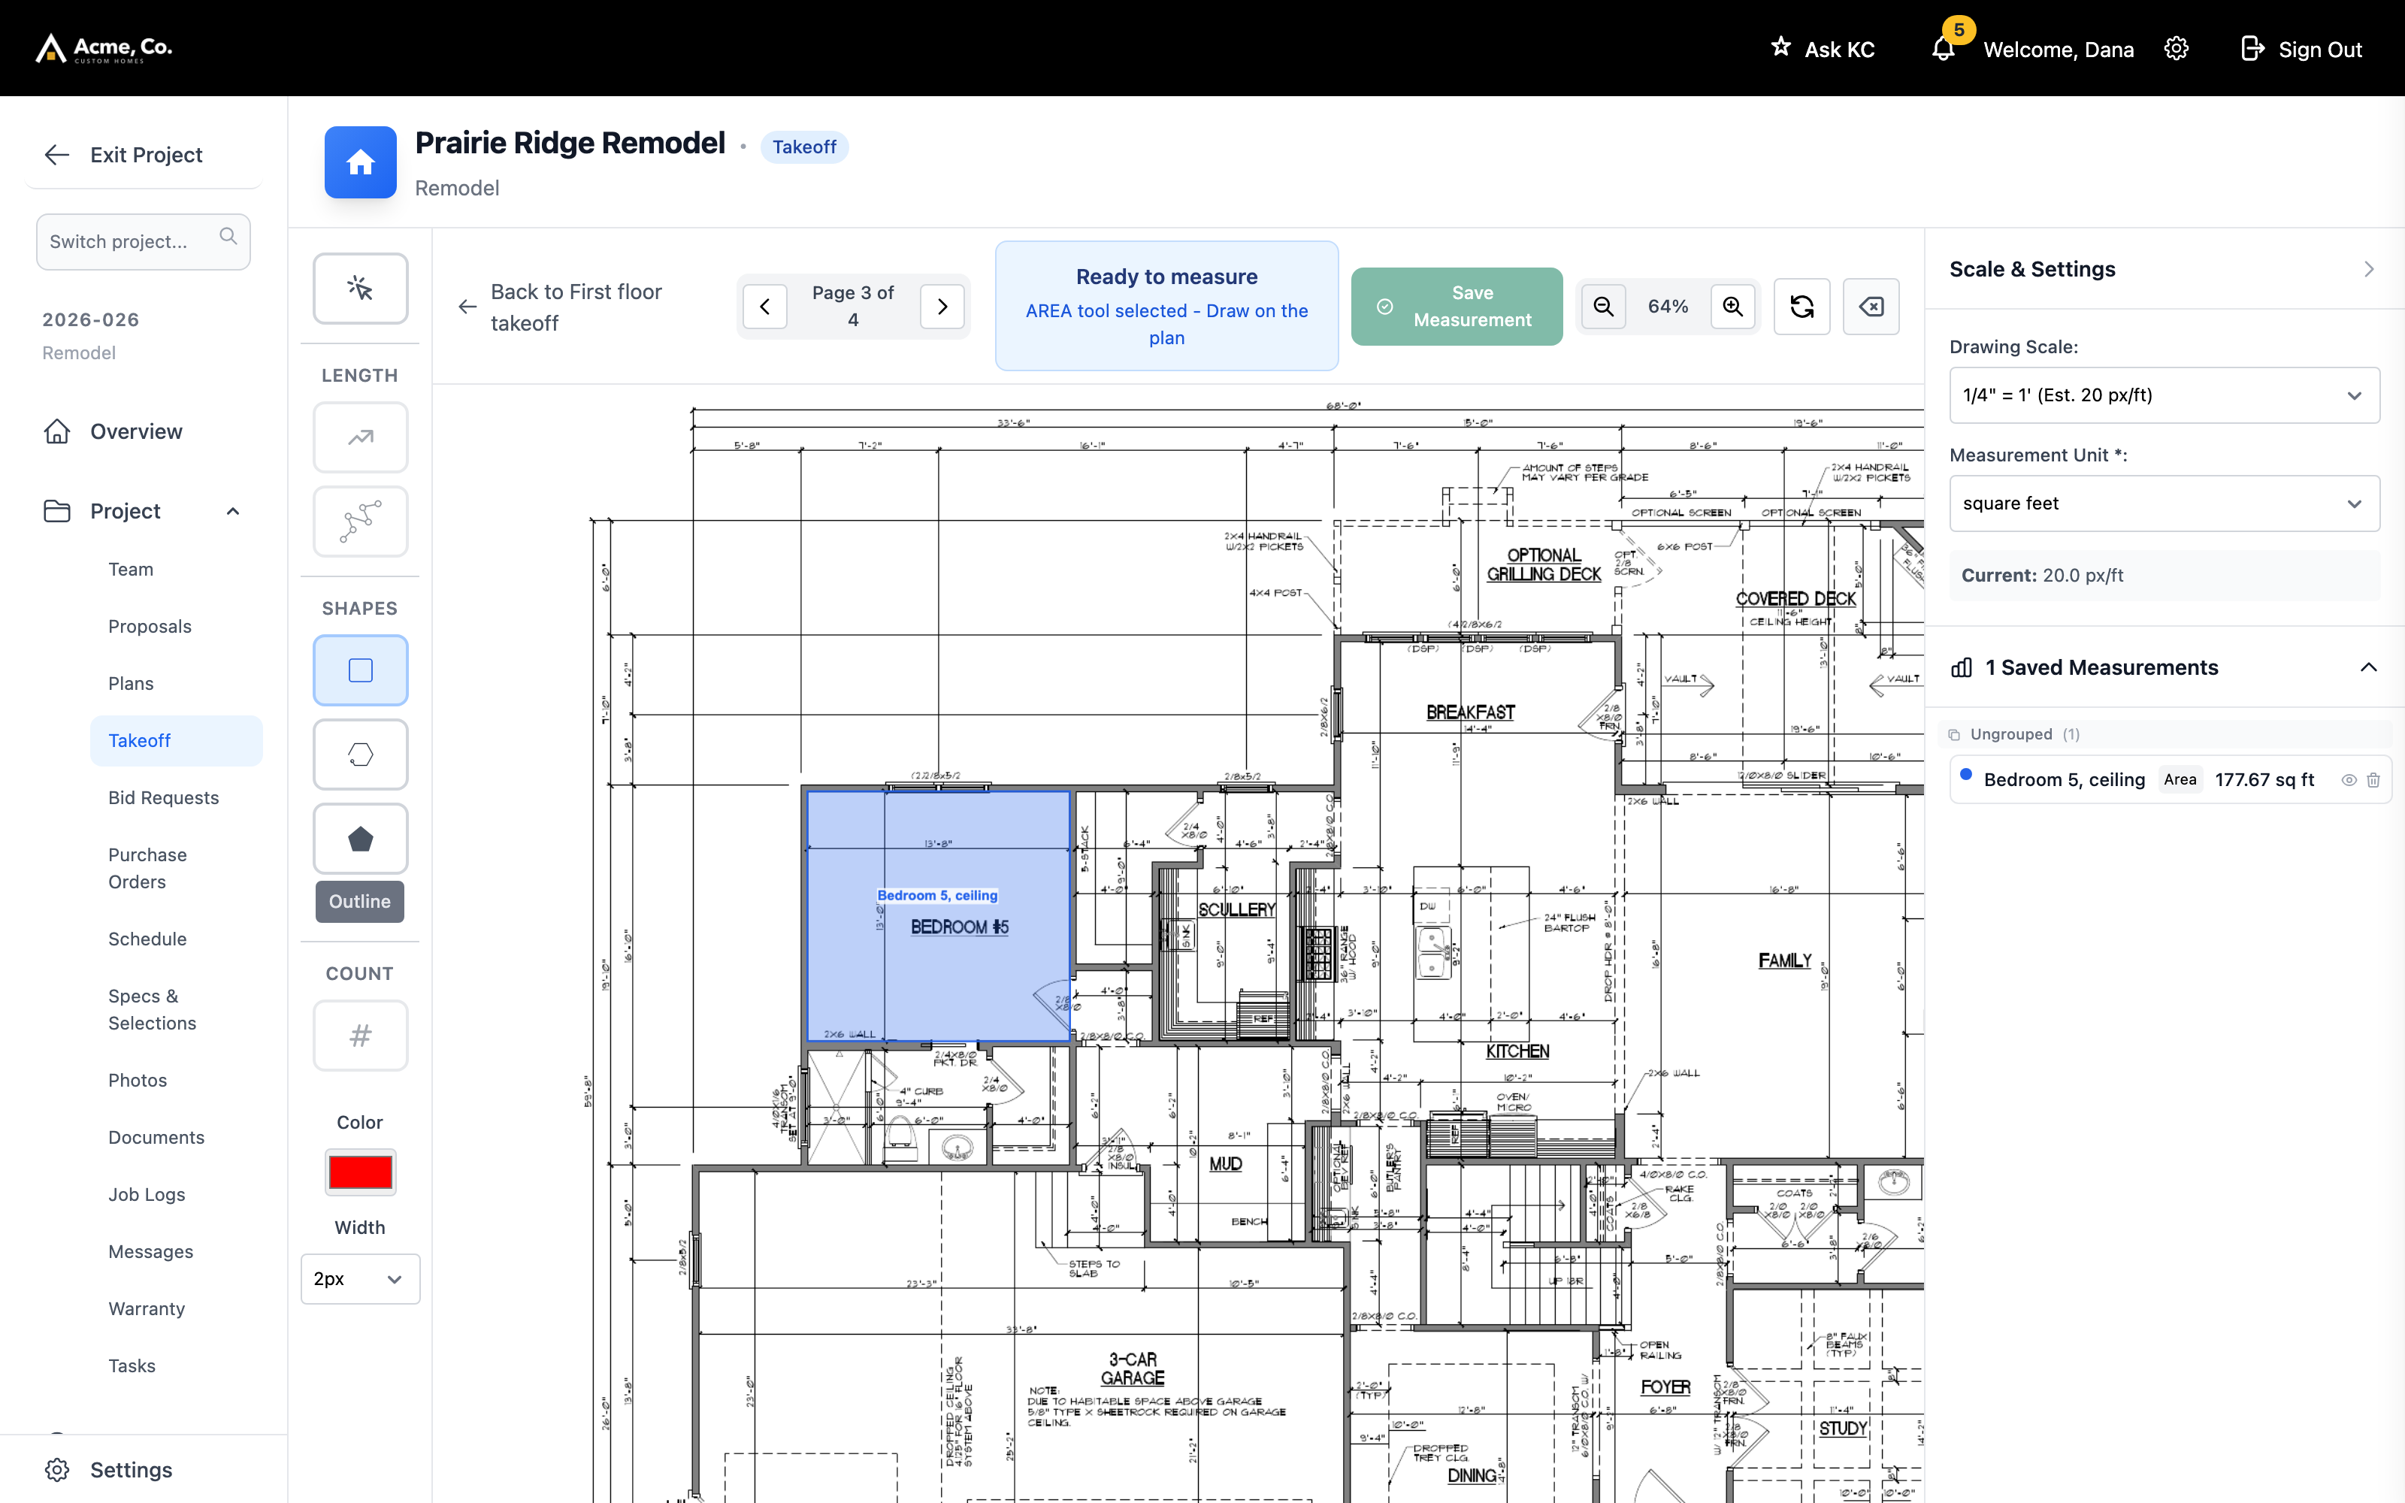Collapse the Scale & Settings panel

tap(2368, 269)
